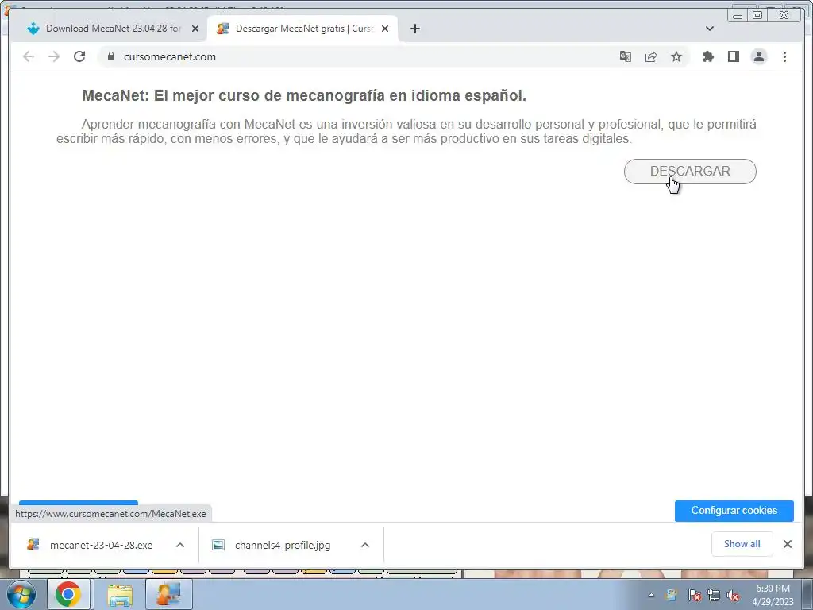
Task: Click the address bar URL cursomecanet.com
Action: (x=170, y=57)
